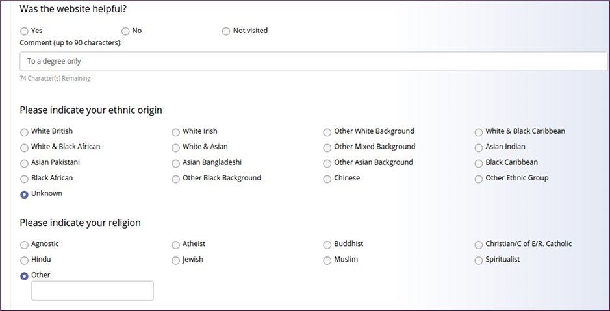610x311 pixels.
Task: Select Christian/C of E/R. Catholic option
Action: pos(479,245)
